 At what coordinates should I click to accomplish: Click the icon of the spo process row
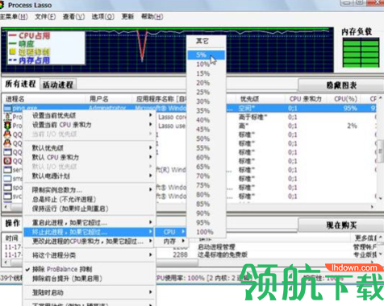pos(7,188)
